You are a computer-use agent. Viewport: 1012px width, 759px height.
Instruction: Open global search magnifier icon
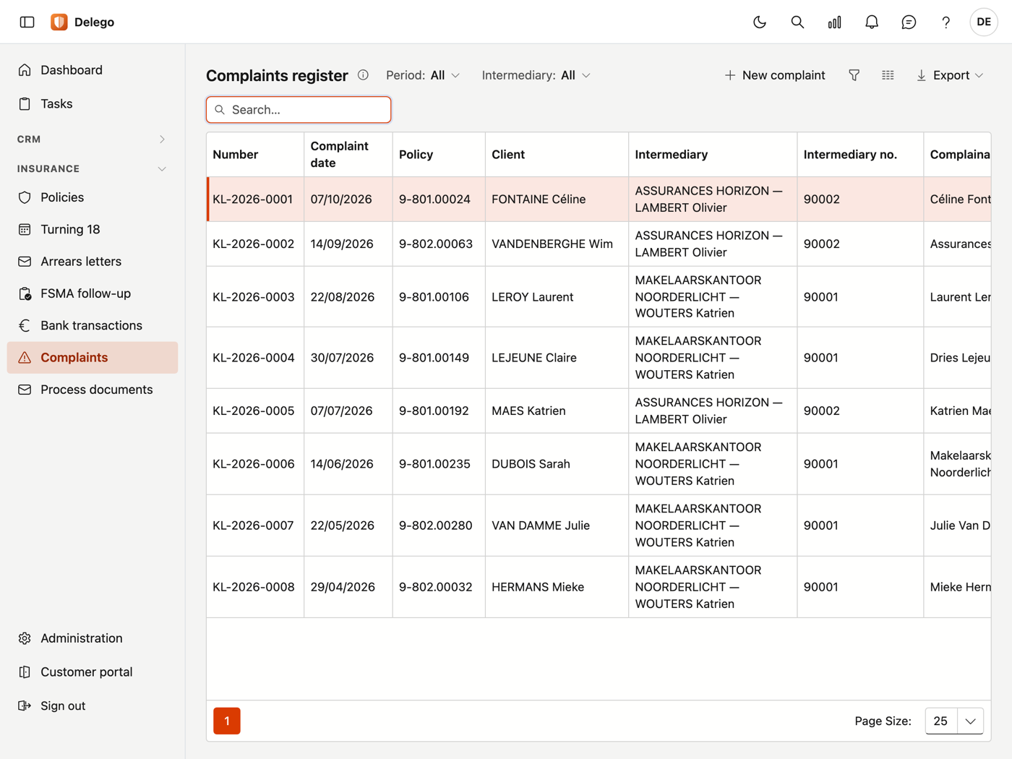click(797, 22)
